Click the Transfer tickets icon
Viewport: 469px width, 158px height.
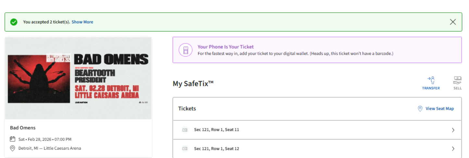(431, 80)
